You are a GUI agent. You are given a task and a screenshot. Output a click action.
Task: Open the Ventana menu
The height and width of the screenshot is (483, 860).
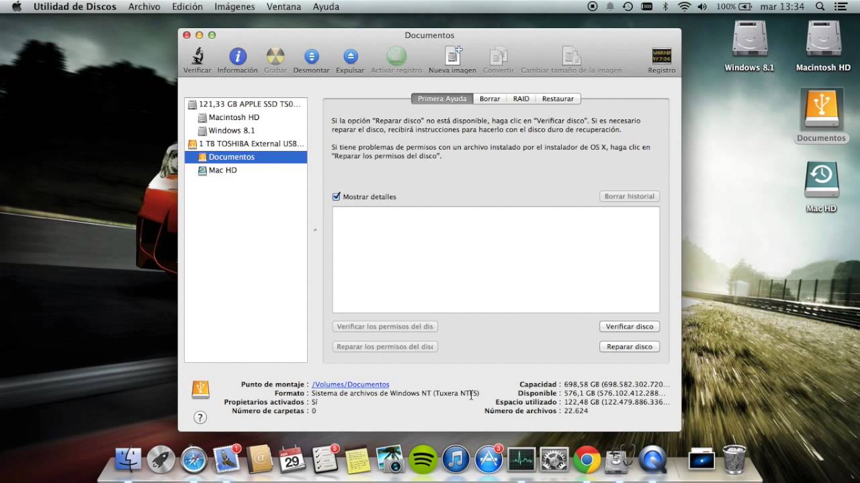(284, 7)
